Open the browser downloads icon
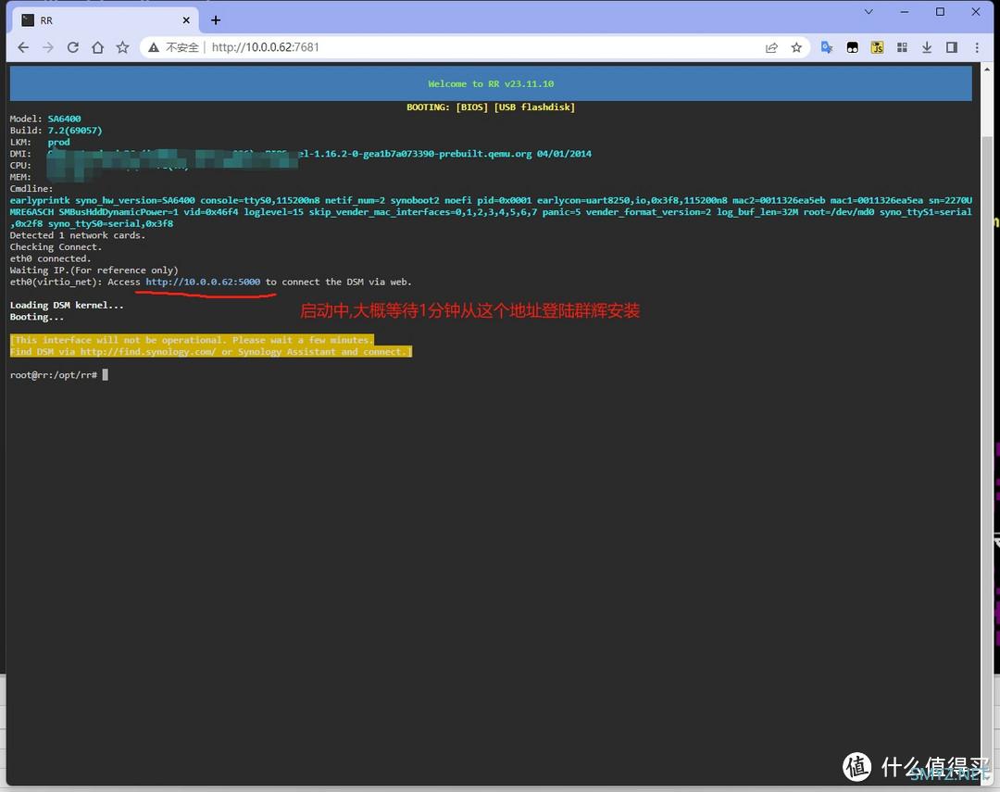The height and width of the screenshot is (792, 1000). click(927, 47)
